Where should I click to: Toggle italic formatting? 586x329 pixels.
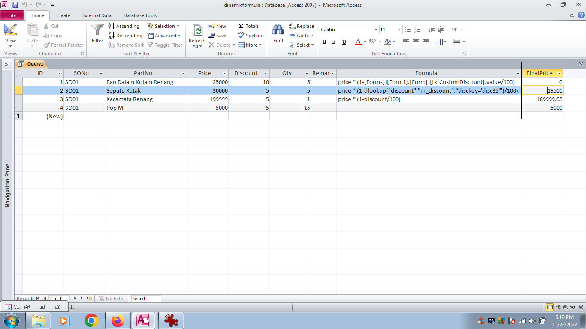click(334, 42)
